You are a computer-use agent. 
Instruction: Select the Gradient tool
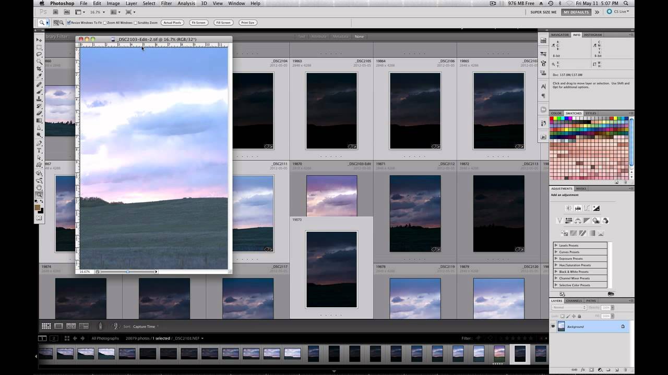(39, 120)
